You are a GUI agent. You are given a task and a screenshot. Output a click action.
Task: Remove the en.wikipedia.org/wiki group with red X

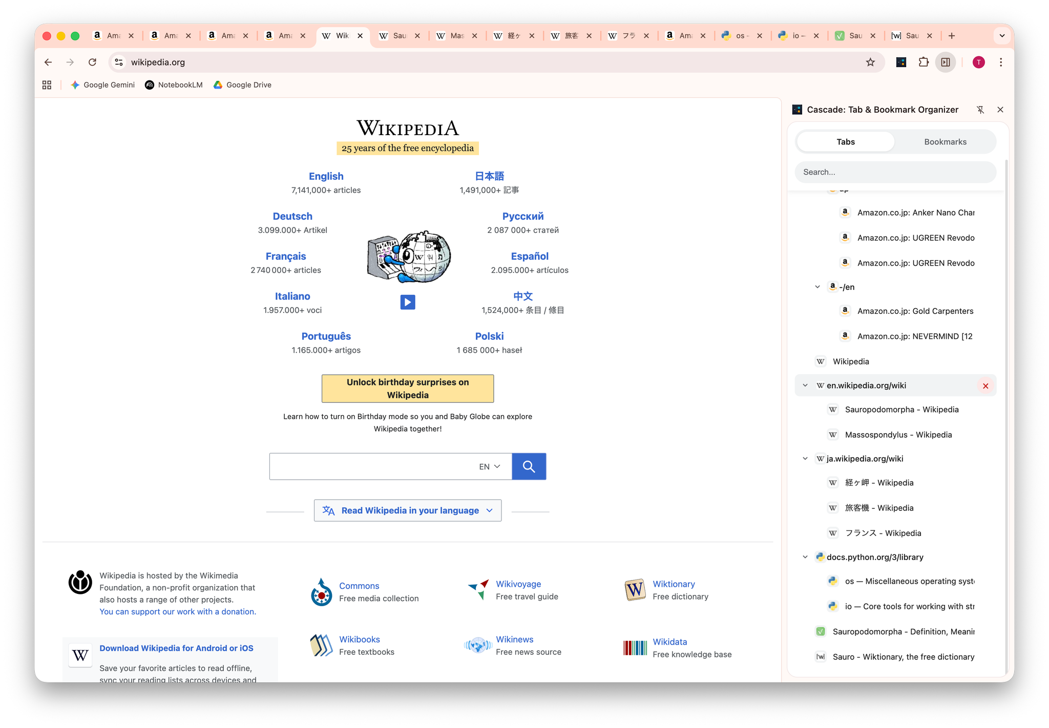pyautogui.click(x=985, y=386)
